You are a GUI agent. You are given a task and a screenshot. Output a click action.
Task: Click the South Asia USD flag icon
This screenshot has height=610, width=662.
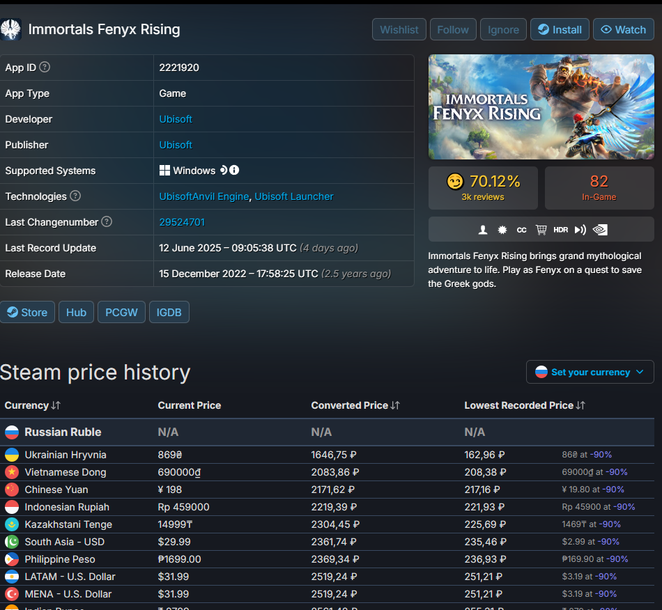(x=12, y=542)
